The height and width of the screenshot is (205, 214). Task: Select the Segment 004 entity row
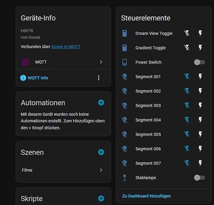[x=163, y=120]
